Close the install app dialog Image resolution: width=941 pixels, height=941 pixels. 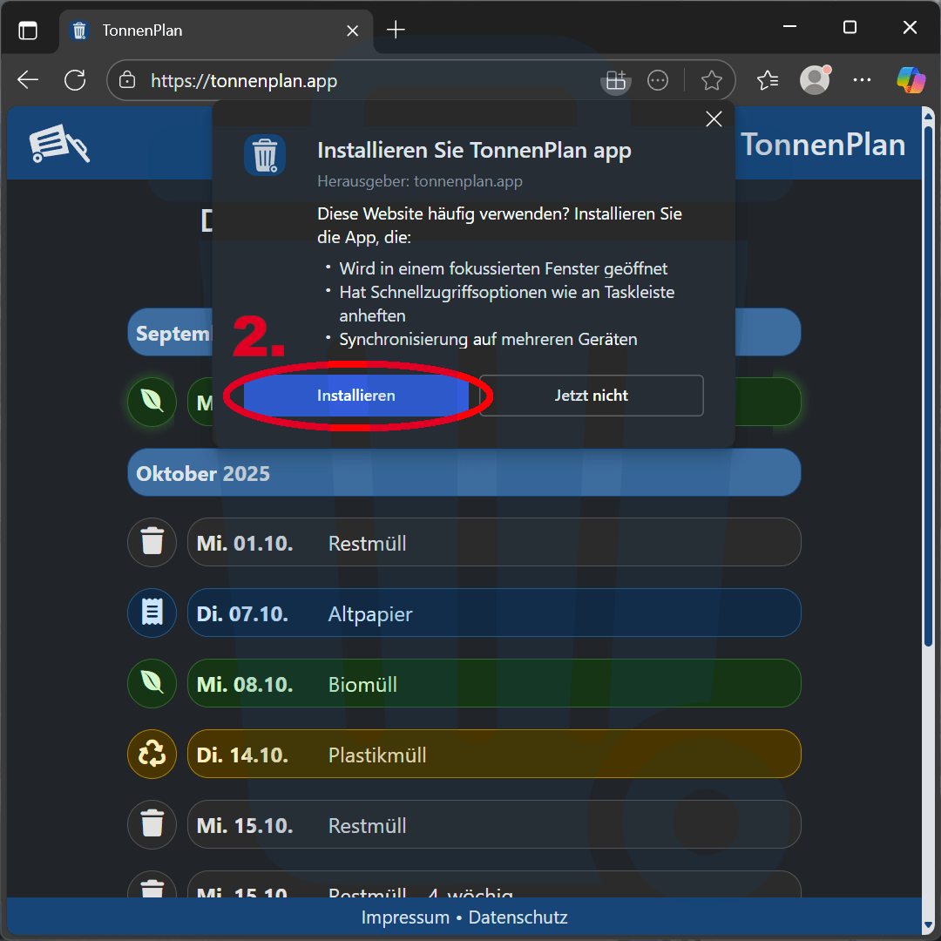click(714, 119)
